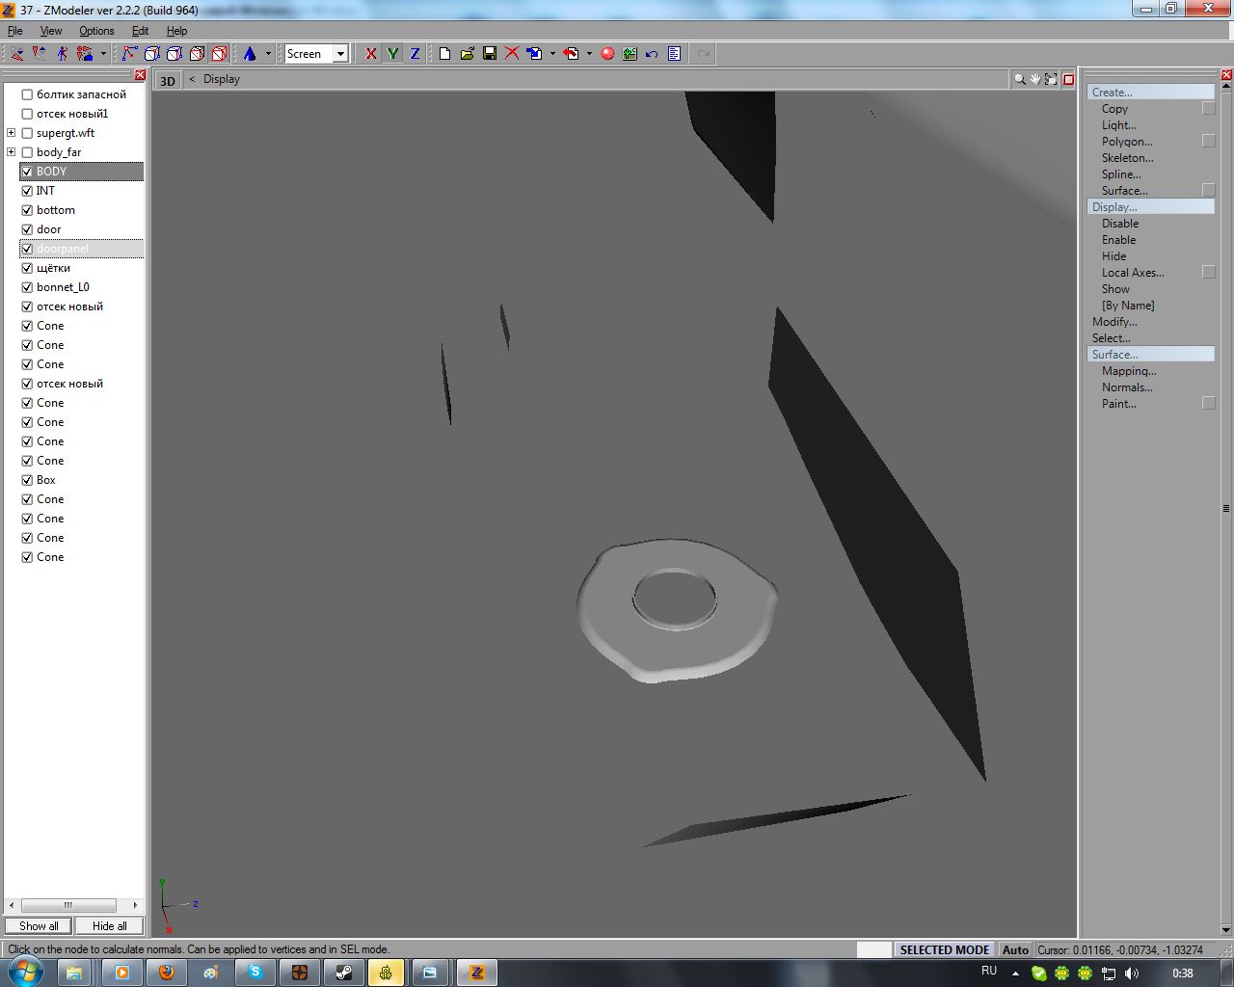The image size is (1234, 987).
Task: Open a file with the folder icon
Action: click(468, 54)
